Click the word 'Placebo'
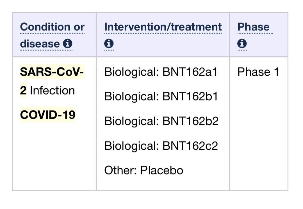Image resolution: width=303 pixels, height=209 pixels. click(x=162, y=170)
